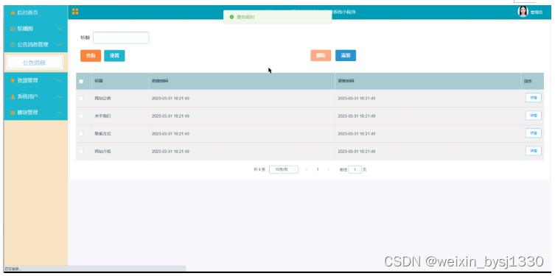Open the admin avatar profile picture
Image resolution: width=555 pixels, height=276 pixels.
523,12
